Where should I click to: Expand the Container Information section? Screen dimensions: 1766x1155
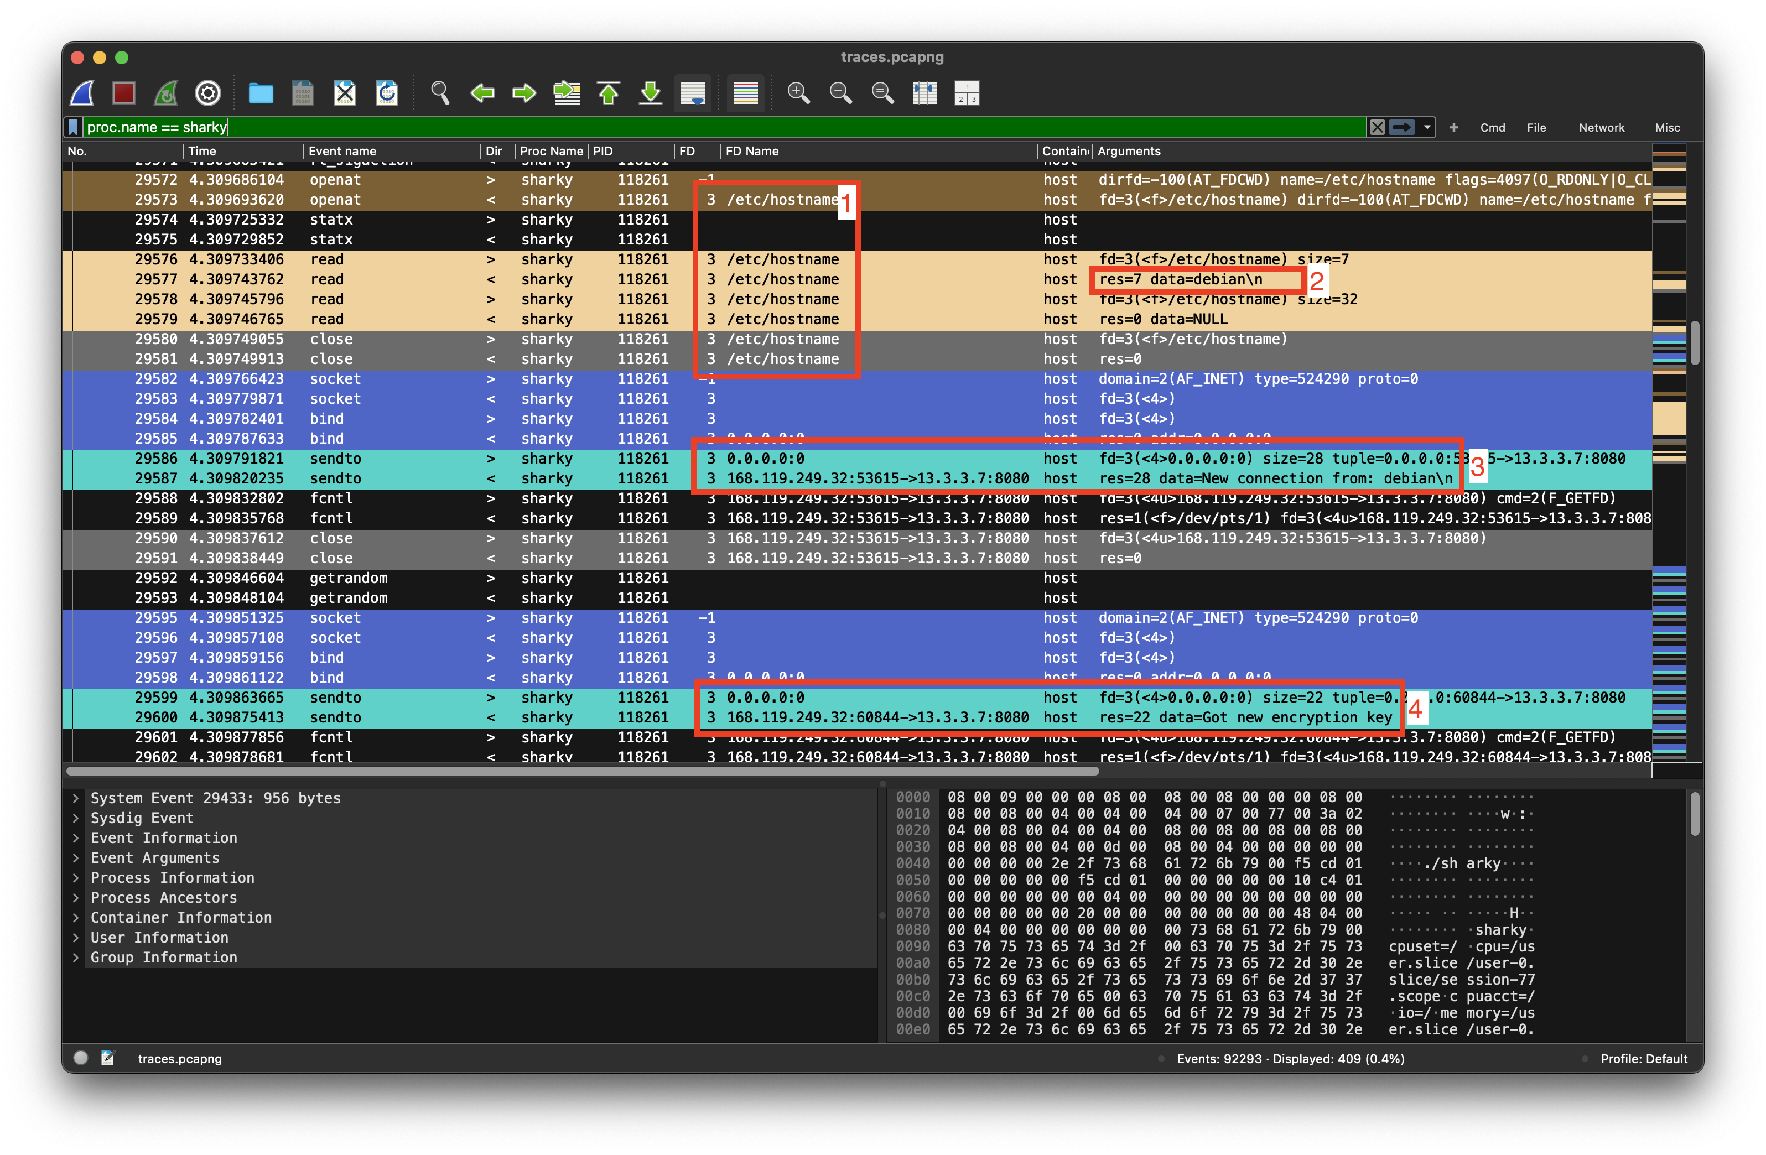pos(75,918)
